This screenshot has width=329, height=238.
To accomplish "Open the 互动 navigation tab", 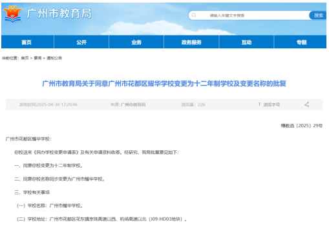I will click(246, 42).
